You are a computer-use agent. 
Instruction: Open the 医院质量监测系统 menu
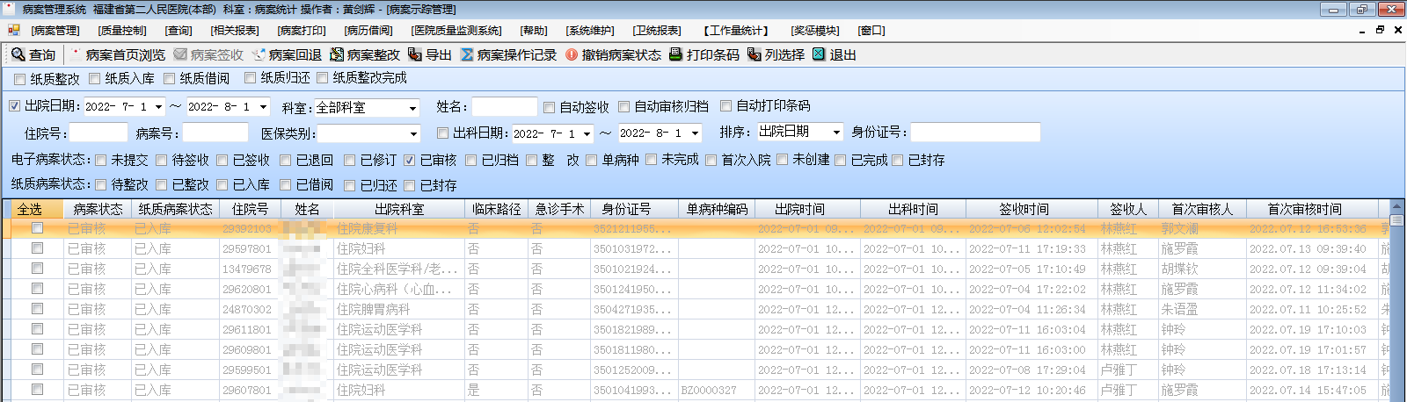[x=456, y=31]
